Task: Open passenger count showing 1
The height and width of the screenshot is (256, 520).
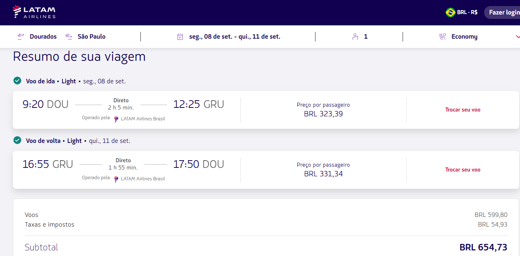Action: point(365,37)
